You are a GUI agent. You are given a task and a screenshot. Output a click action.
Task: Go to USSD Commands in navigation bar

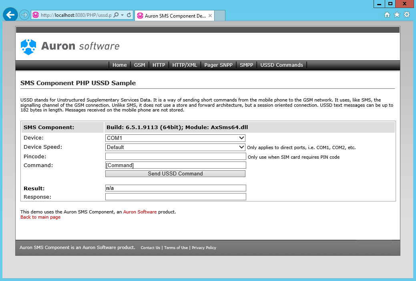[x=281, y=65]
